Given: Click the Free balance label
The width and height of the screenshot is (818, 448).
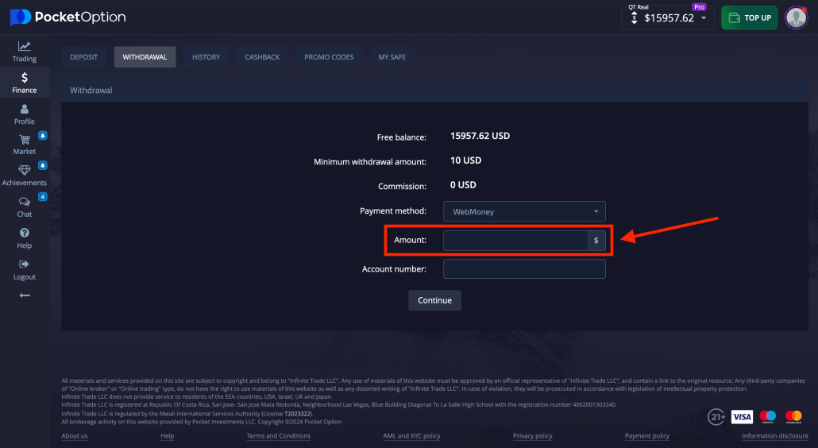Looking at the screenshot, I should (x=402, y=137).
